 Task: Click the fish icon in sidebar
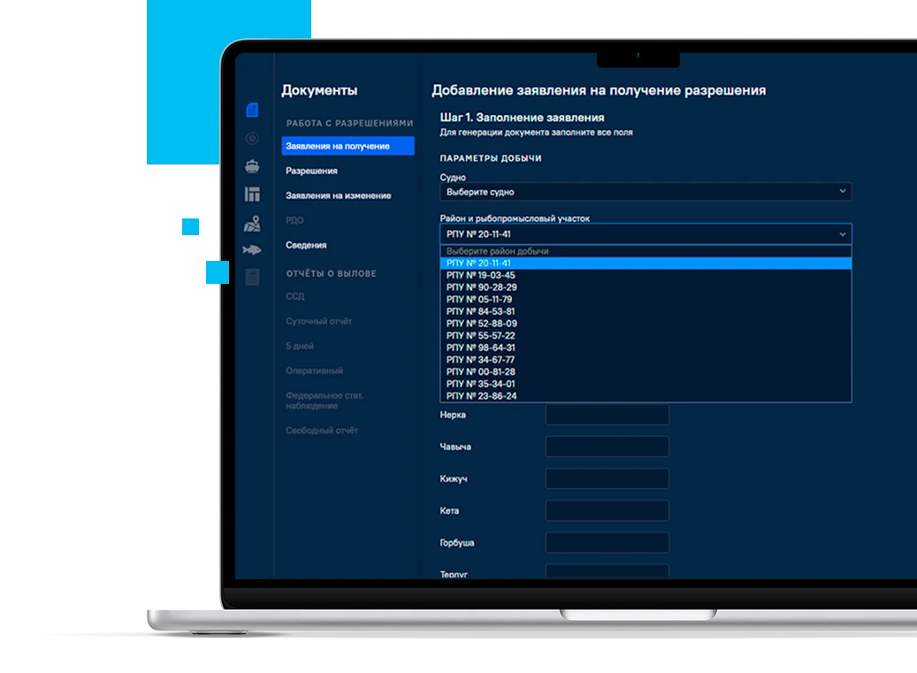coord(252,250)
